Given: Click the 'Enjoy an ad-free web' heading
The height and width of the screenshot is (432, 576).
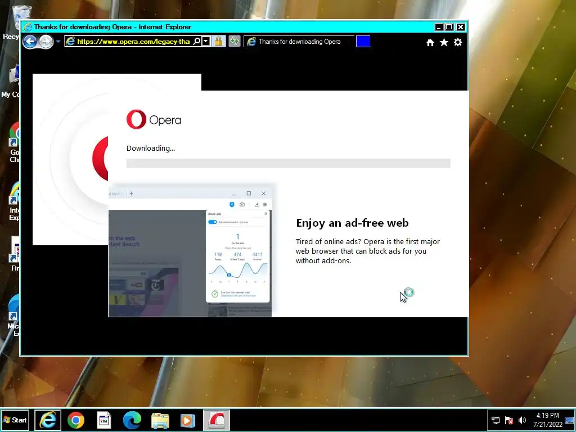Looking at the screenshot, I should point(352,223).
